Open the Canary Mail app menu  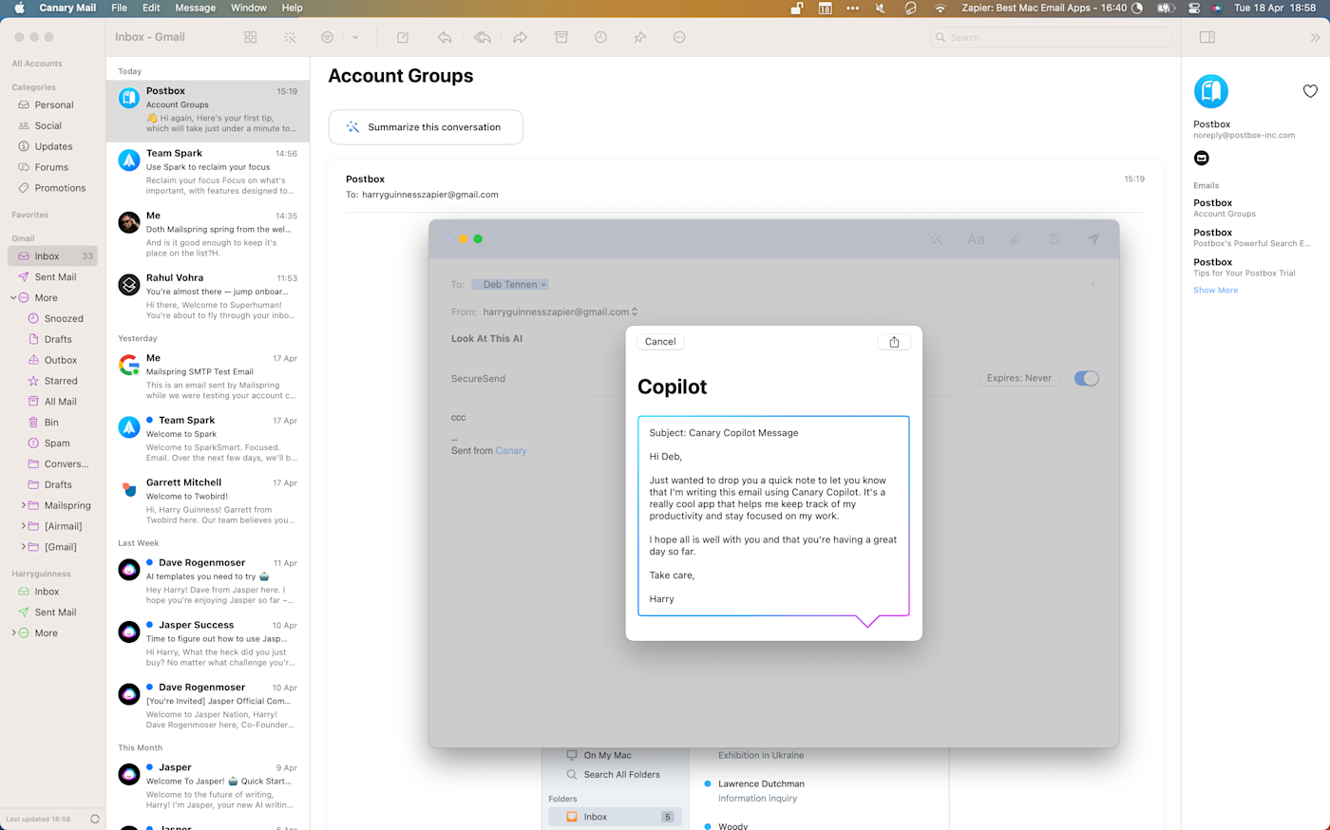point(67,8)
